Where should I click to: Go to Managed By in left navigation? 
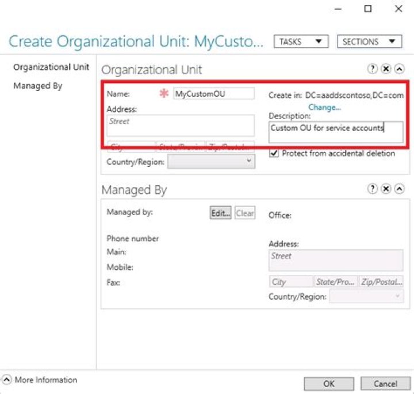pos(38,86)
